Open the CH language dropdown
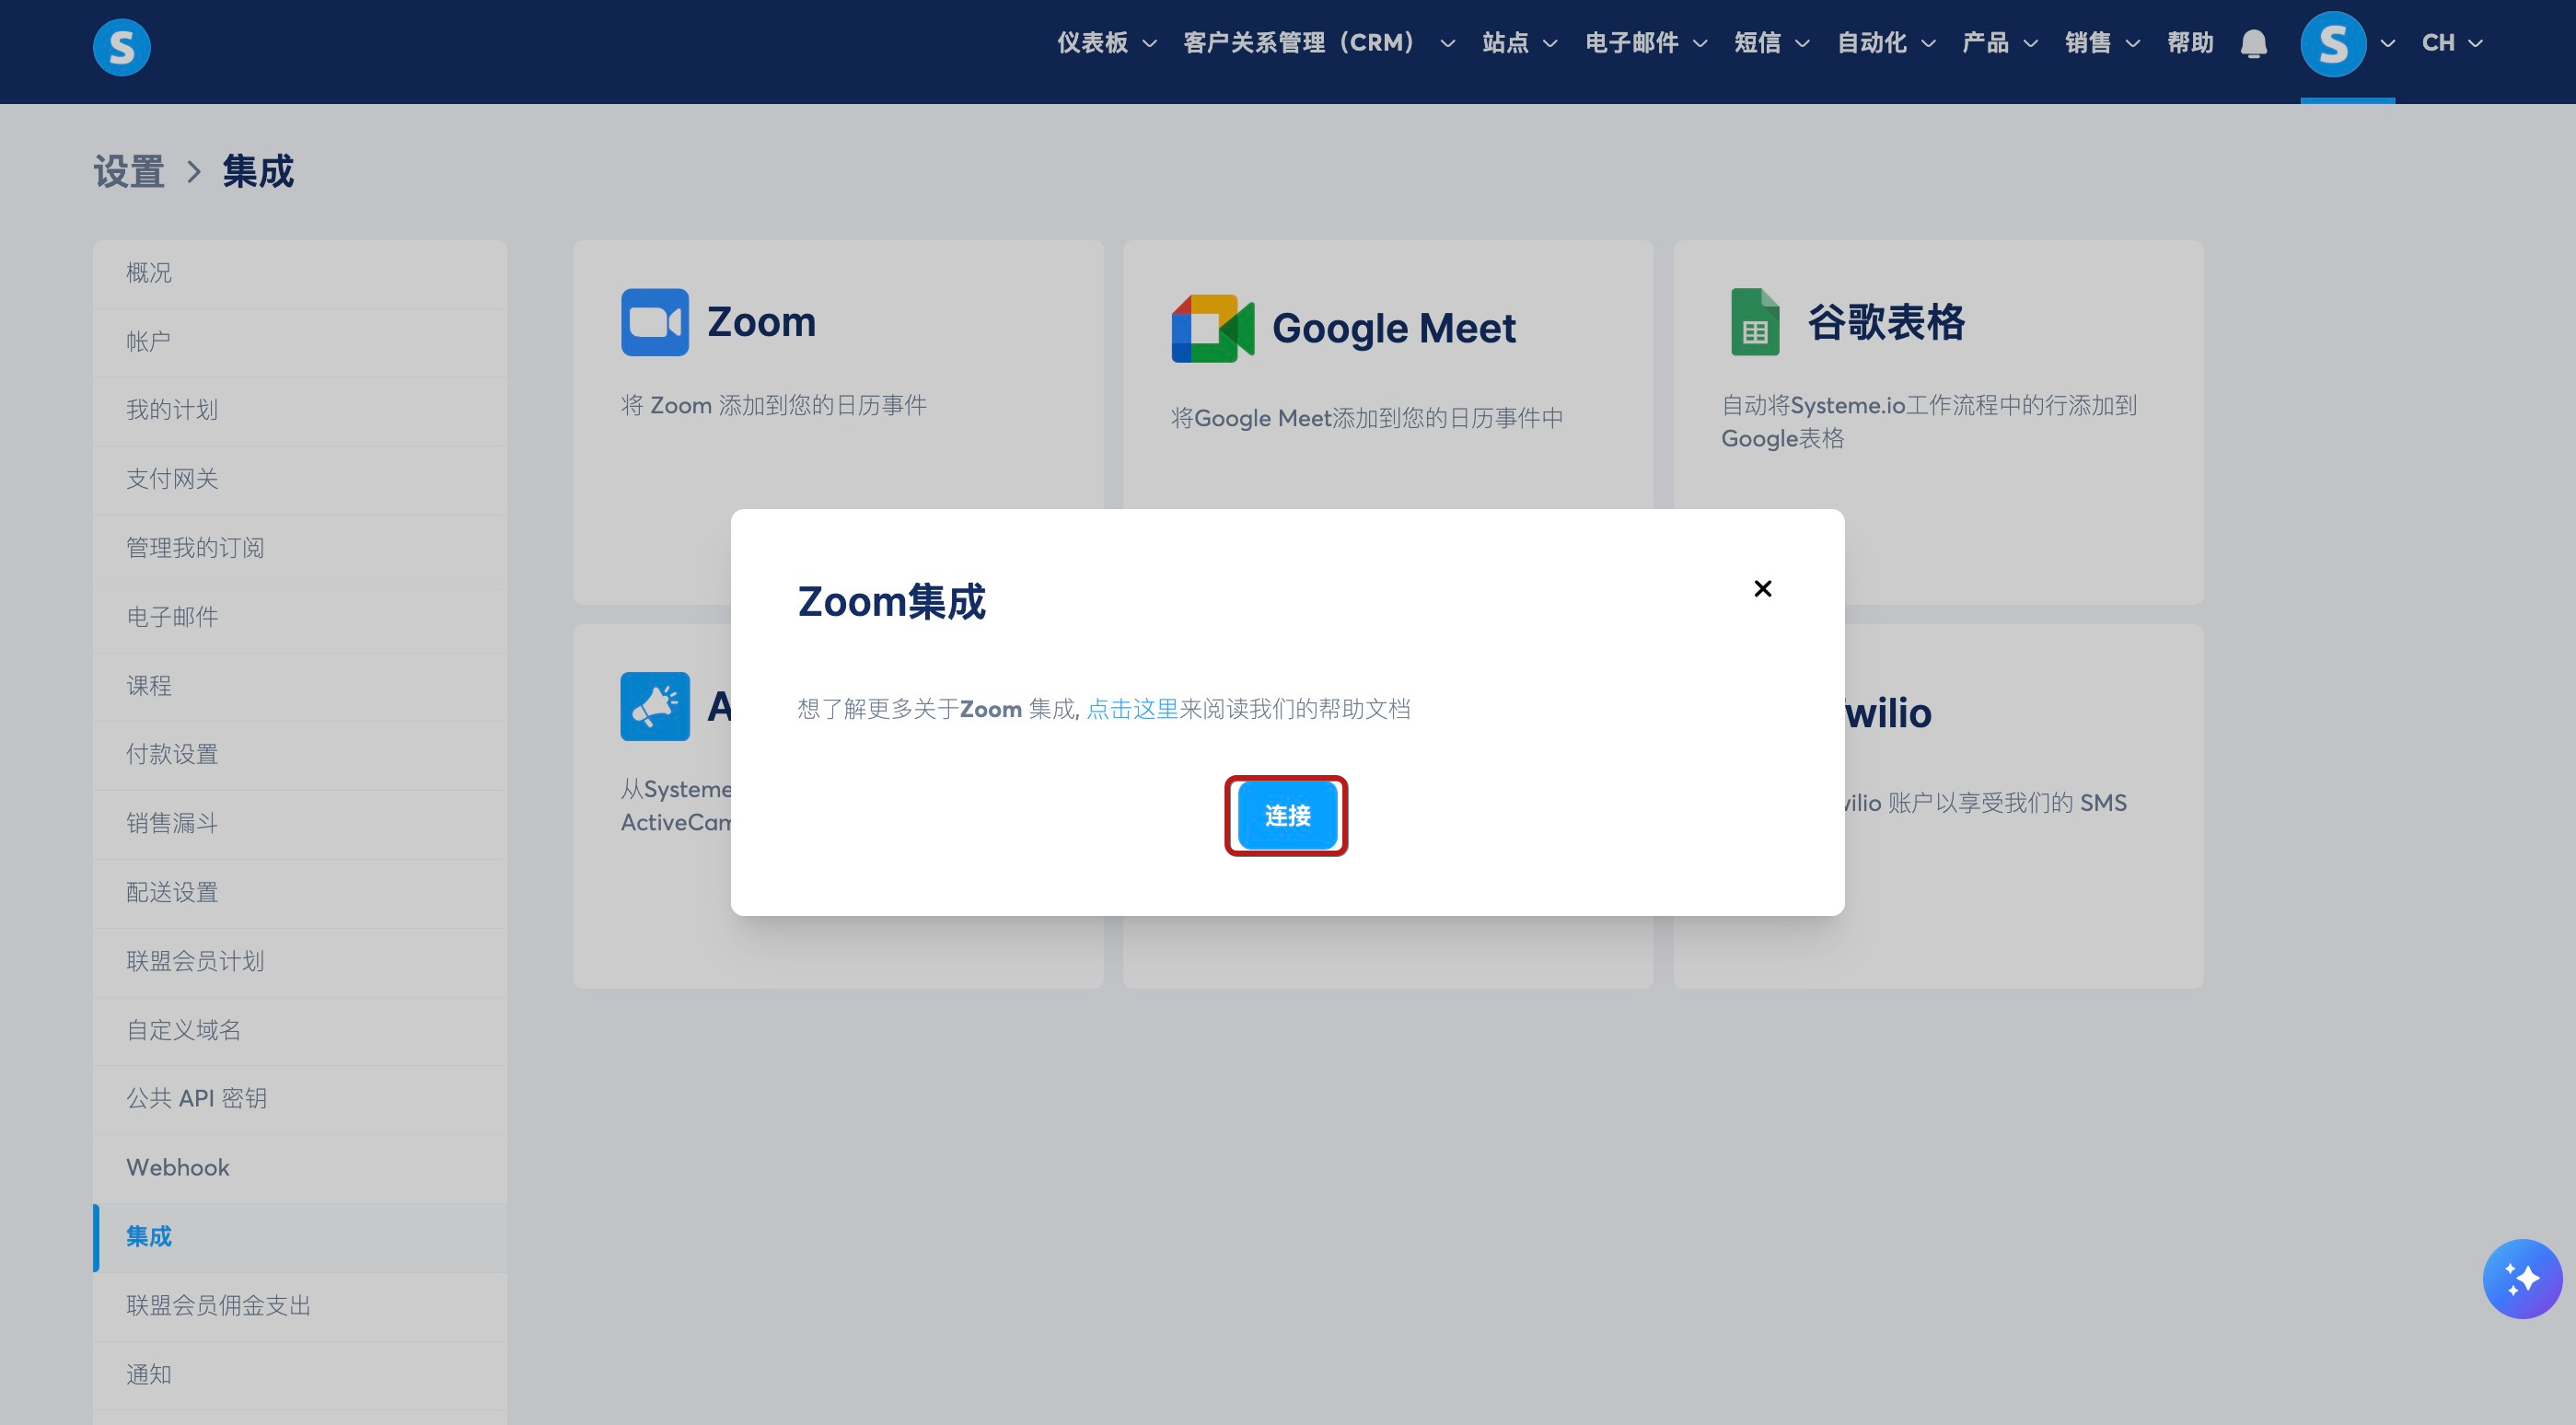2576x1425 pixels. coord(2451,43)
